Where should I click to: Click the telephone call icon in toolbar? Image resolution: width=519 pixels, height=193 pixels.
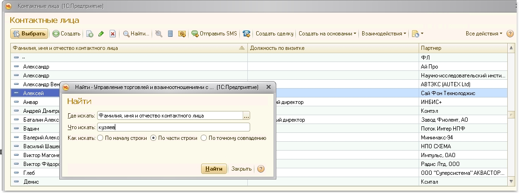coord(246,34)
